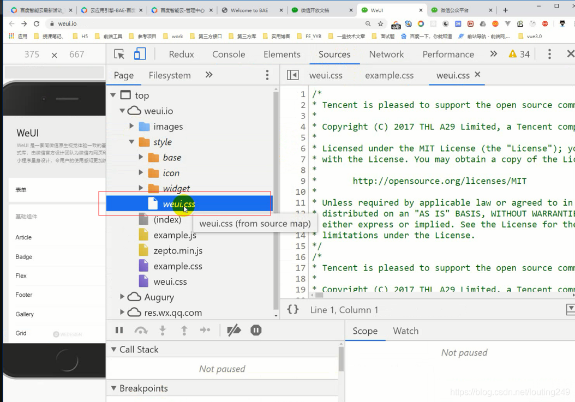Click the code editor horizontal scrollbar
Image resolution: width=575 pixels, height=402 pixels.
319,295
